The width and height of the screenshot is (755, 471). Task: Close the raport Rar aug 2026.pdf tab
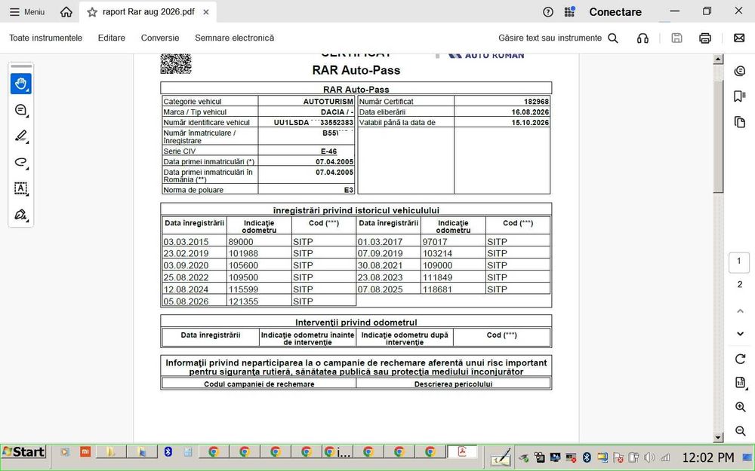click(x=205, y=12)
